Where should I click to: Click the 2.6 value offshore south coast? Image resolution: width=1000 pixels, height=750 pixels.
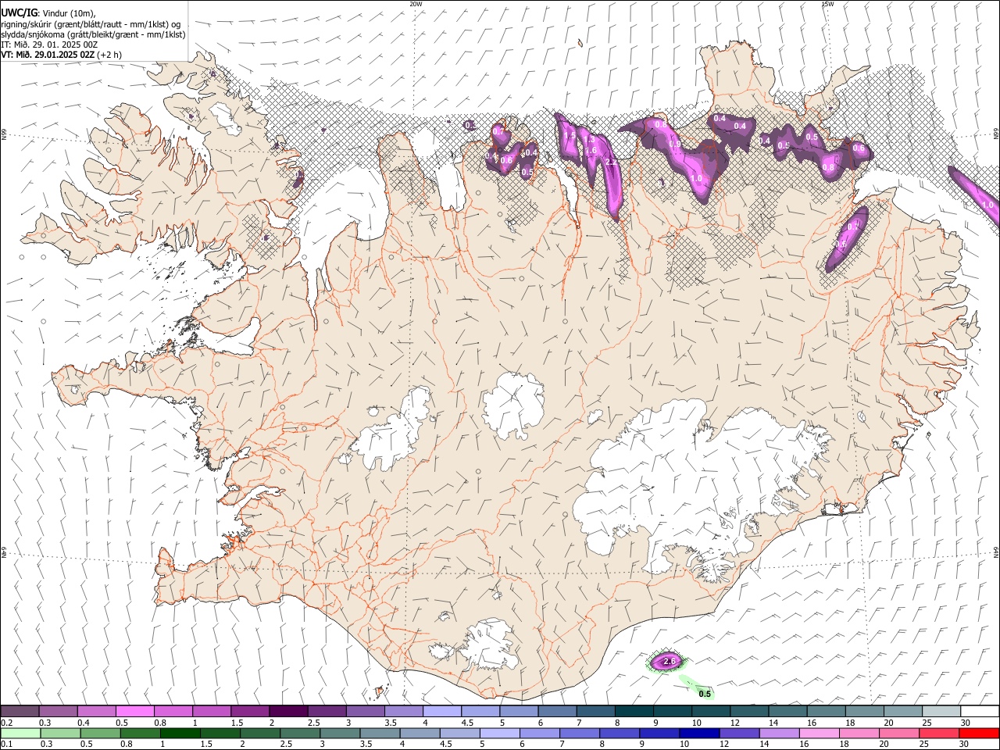[669, 662]
